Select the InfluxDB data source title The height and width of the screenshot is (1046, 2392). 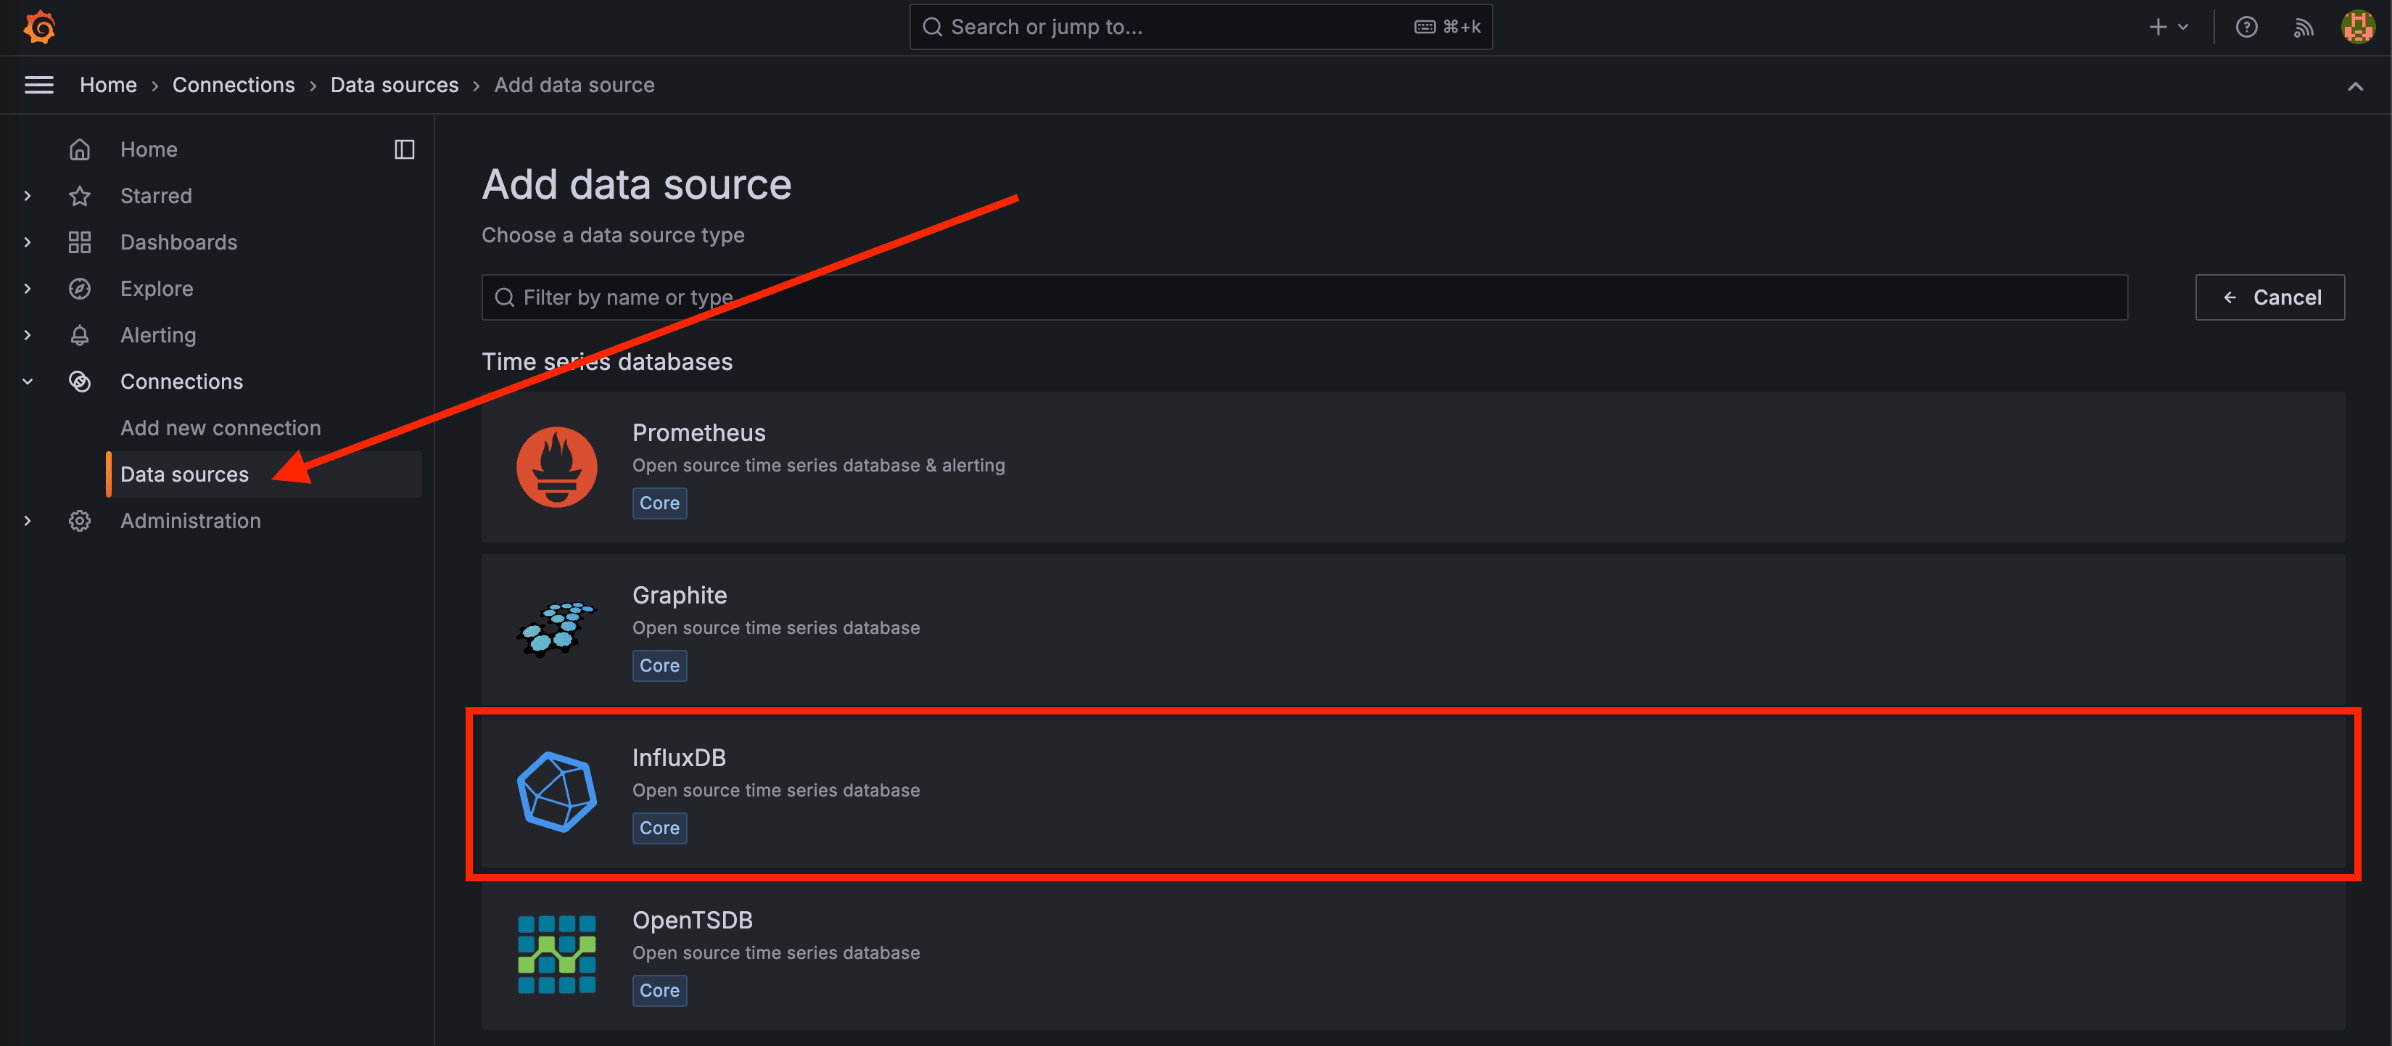tap(679, 758)
